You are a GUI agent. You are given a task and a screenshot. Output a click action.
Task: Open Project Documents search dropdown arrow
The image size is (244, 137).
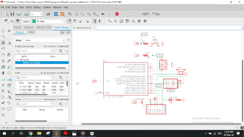pos(51,51)
